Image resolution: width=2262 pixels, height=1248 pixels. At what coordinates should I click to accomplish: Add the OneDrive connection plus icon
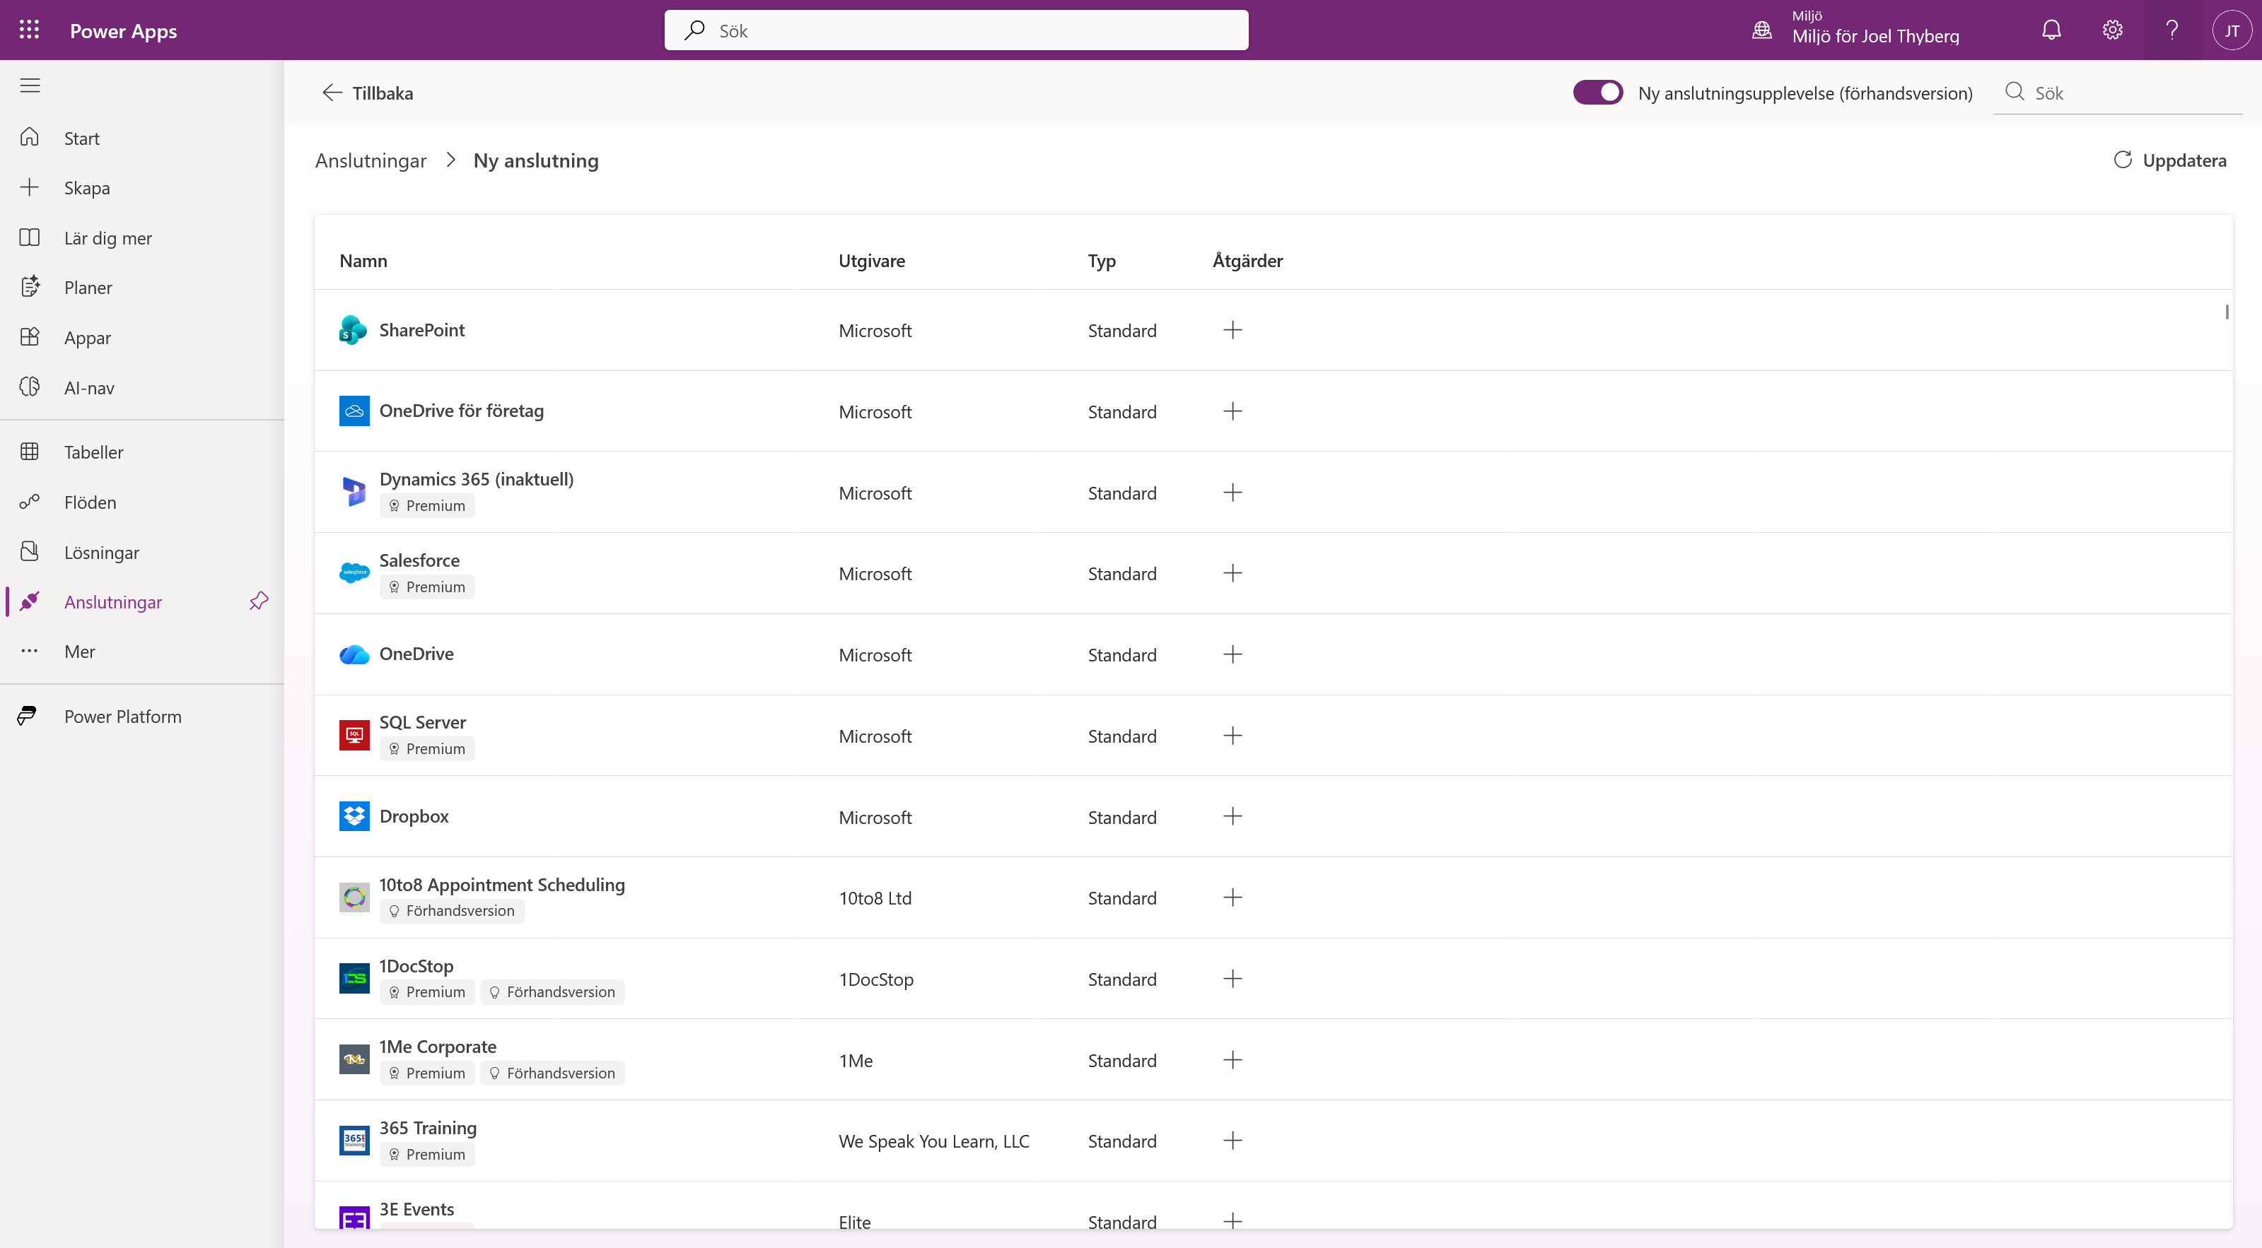coord(1233,654)
